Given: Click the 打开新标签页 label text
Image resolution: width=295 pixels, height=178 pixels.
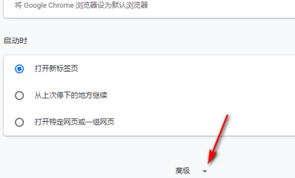Looking at the screenshot, I should point(56,69).
